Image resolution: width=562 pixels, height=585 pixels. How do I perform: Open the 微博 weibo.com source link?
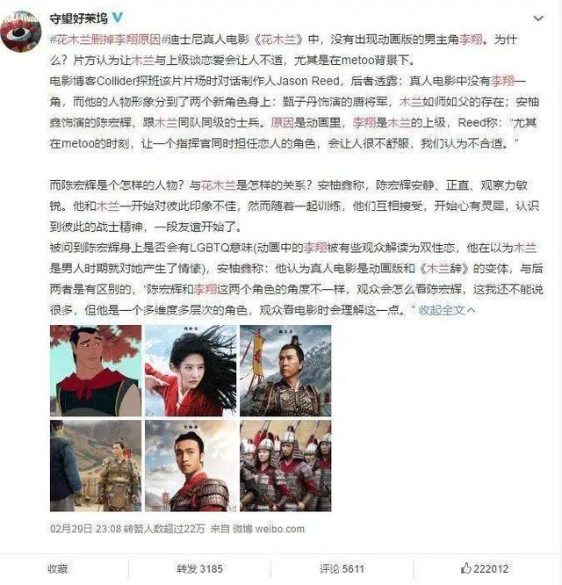click(269, 529)
